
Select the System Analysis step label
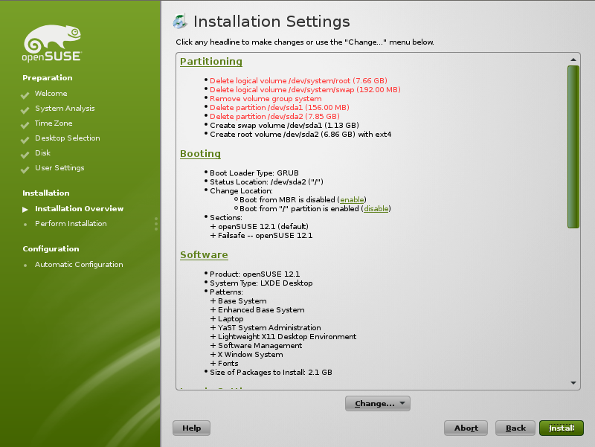(65, 109)
